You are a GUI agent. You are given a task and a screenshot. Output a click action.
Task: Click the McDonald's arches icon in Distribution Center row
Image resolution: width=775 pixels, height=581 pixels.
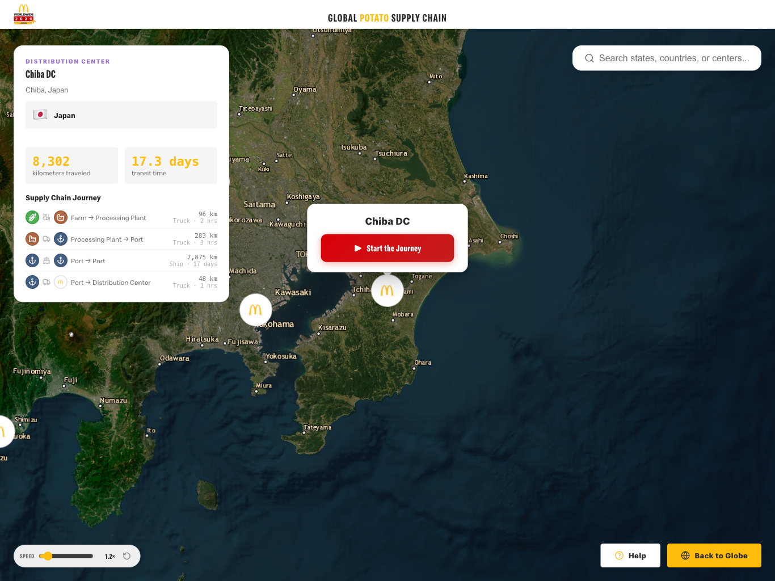pyautogui.click(x=61, y=282)
